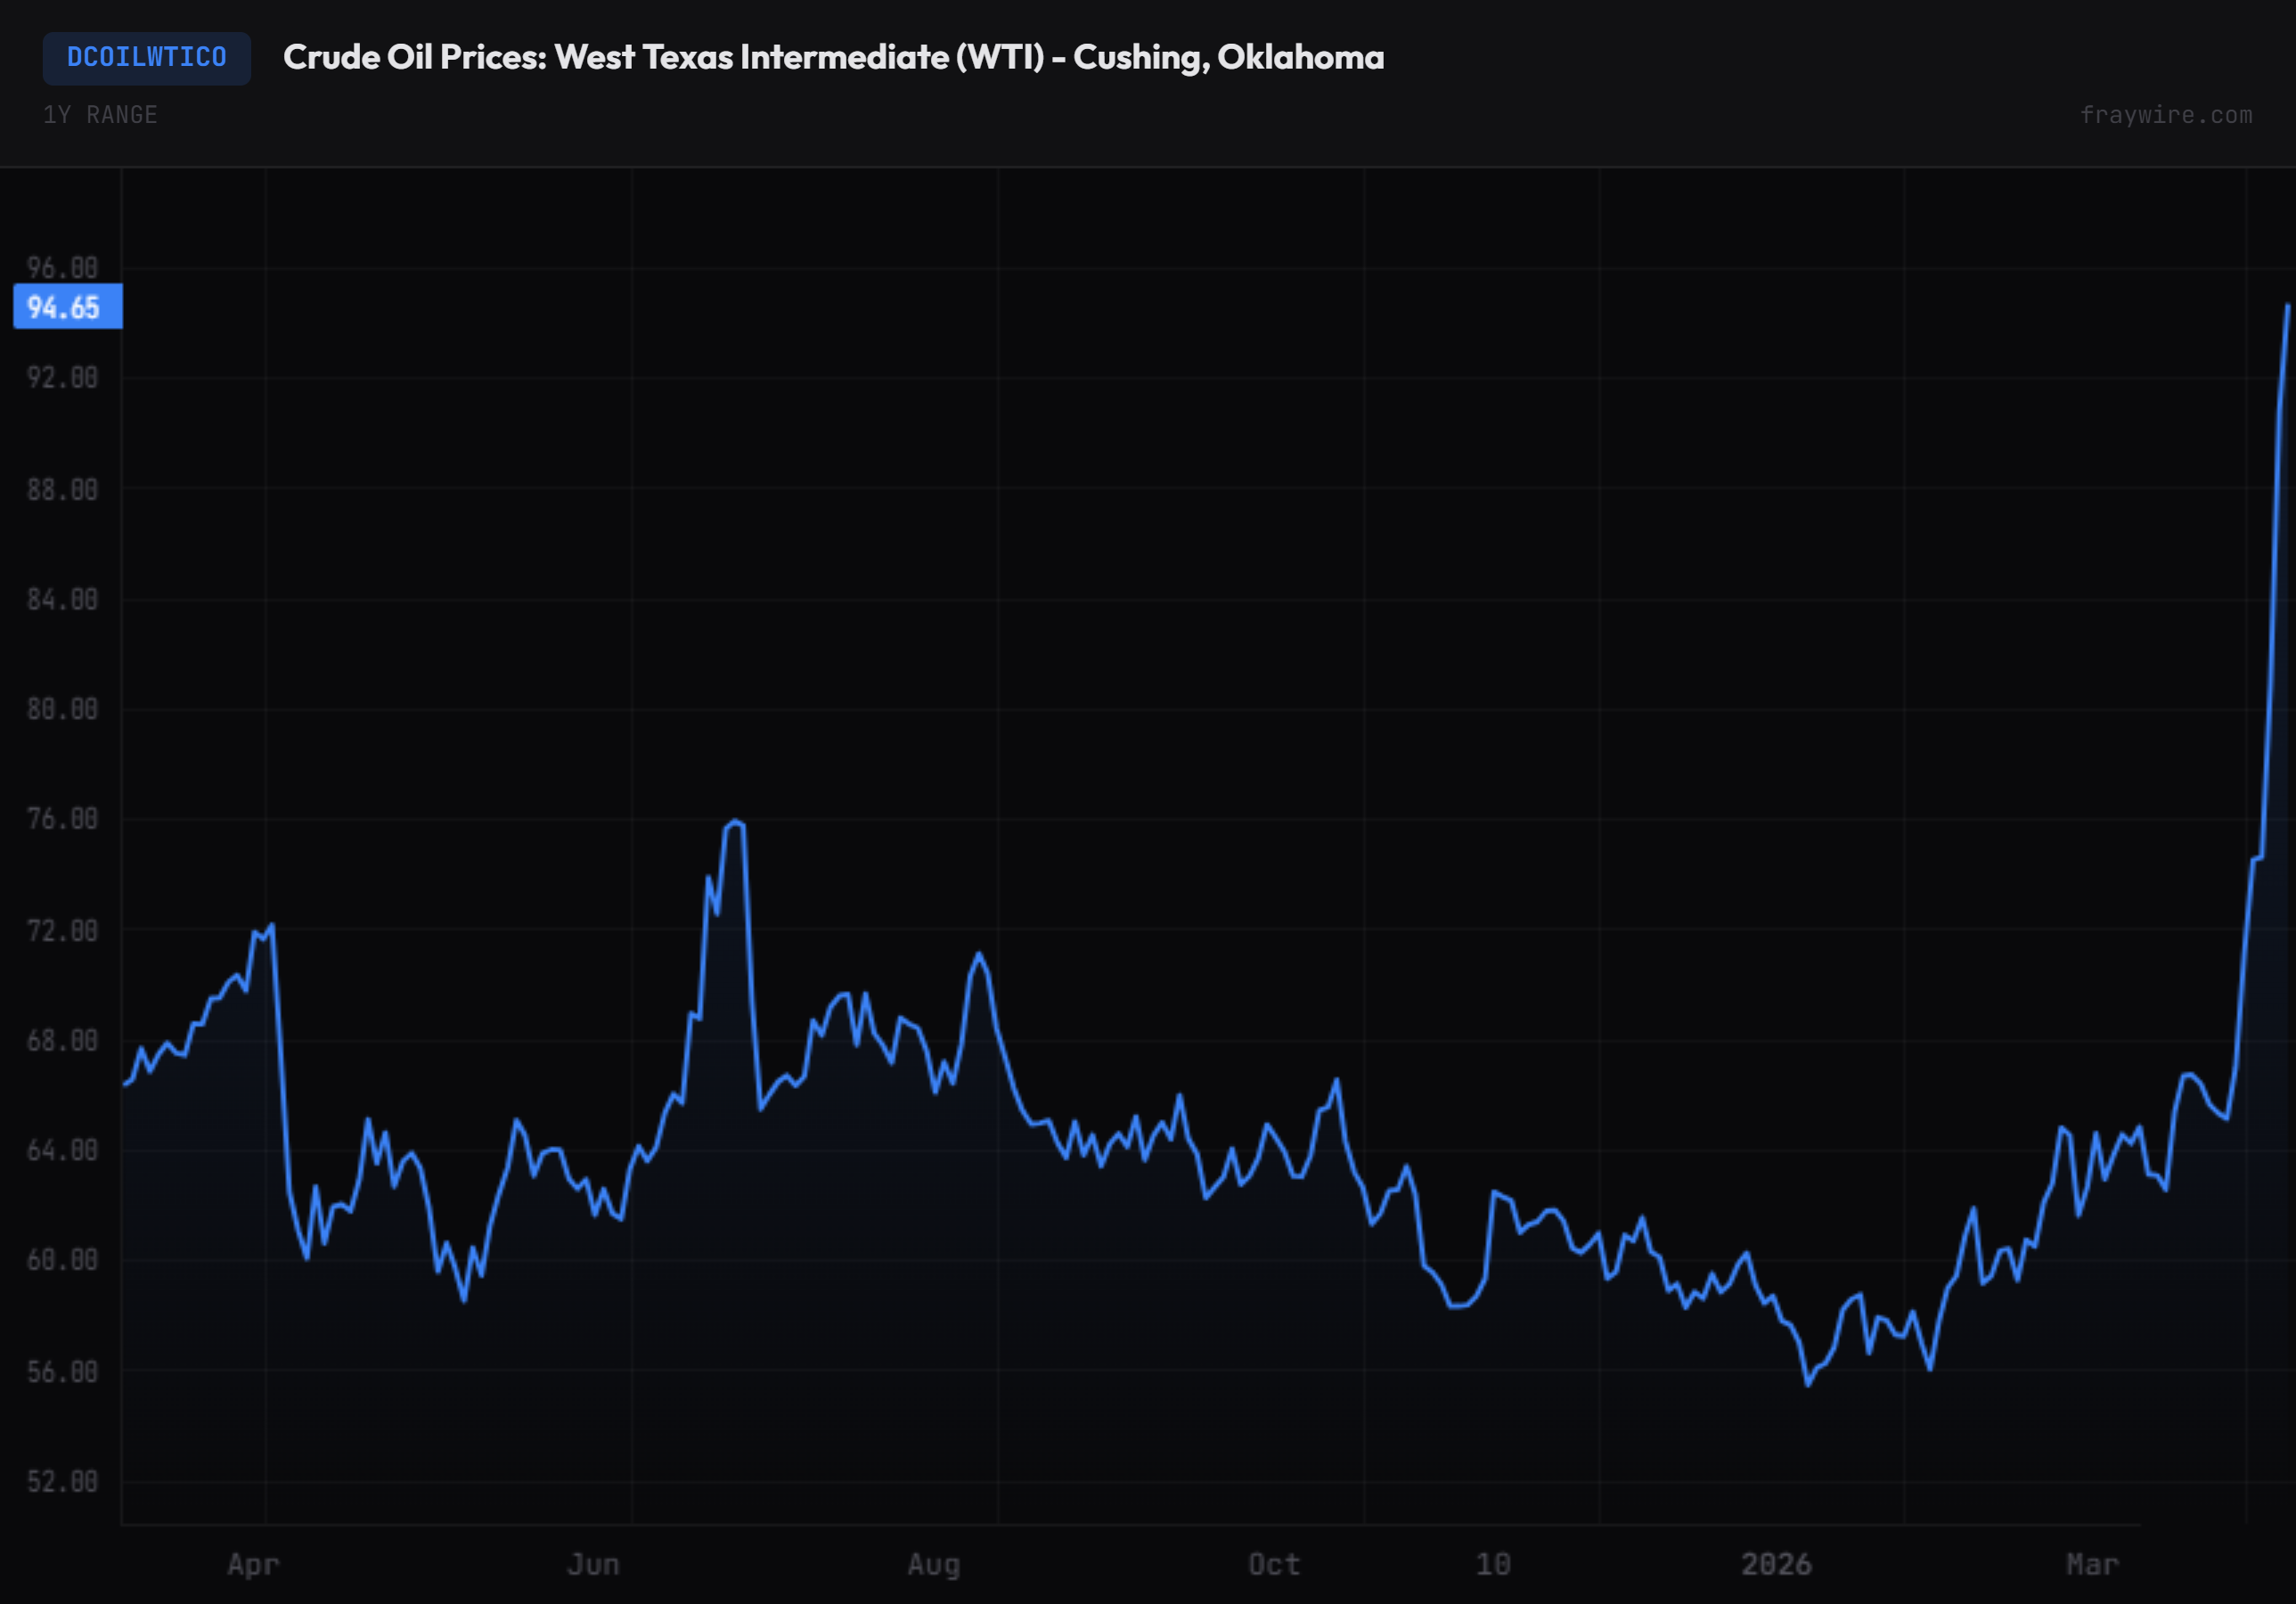Viewport: 2296px width, 1604px height.
Task: Click the 96.00 price axis label
Action: coord(62,268)
